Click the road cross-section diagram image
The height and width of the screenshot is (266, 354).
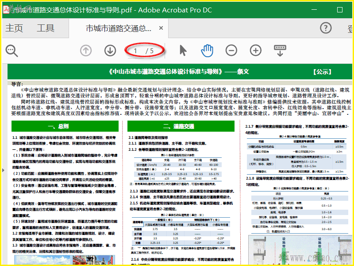pyautogui.click(x=300, y=250)
